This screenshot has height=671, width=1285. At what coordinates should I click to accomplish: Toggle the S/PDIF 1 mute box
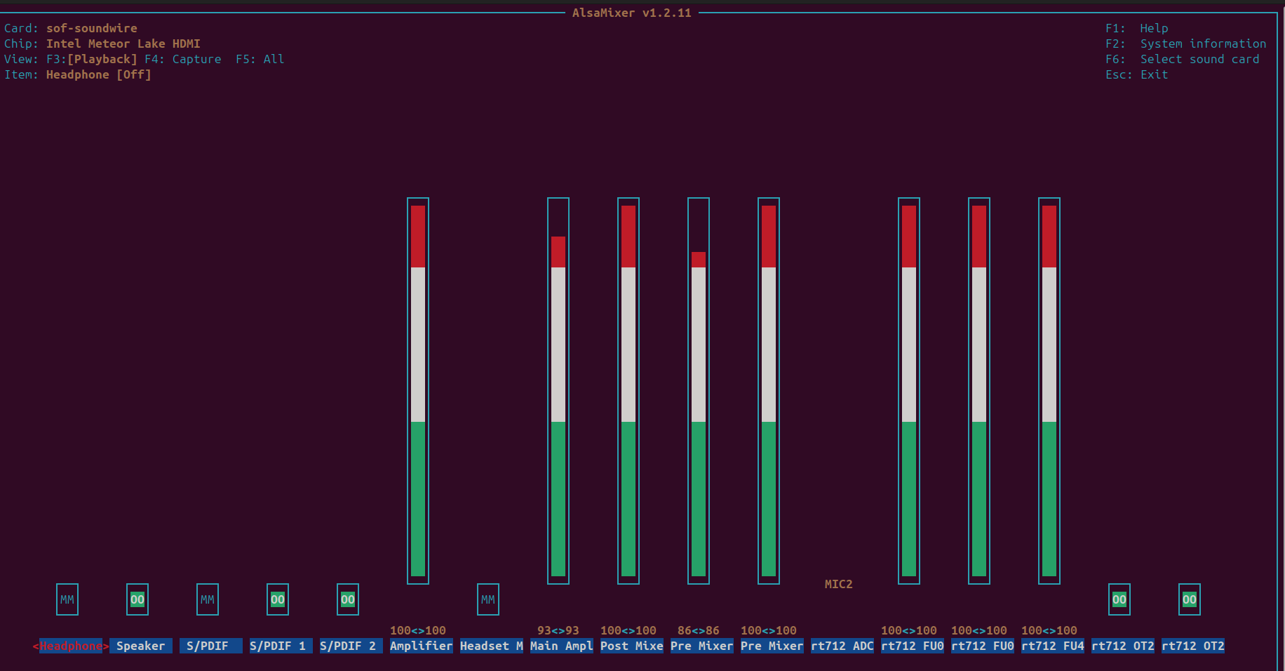click(278, 599)
